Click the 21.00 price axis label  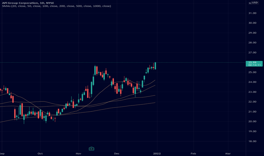pos(252,112)
